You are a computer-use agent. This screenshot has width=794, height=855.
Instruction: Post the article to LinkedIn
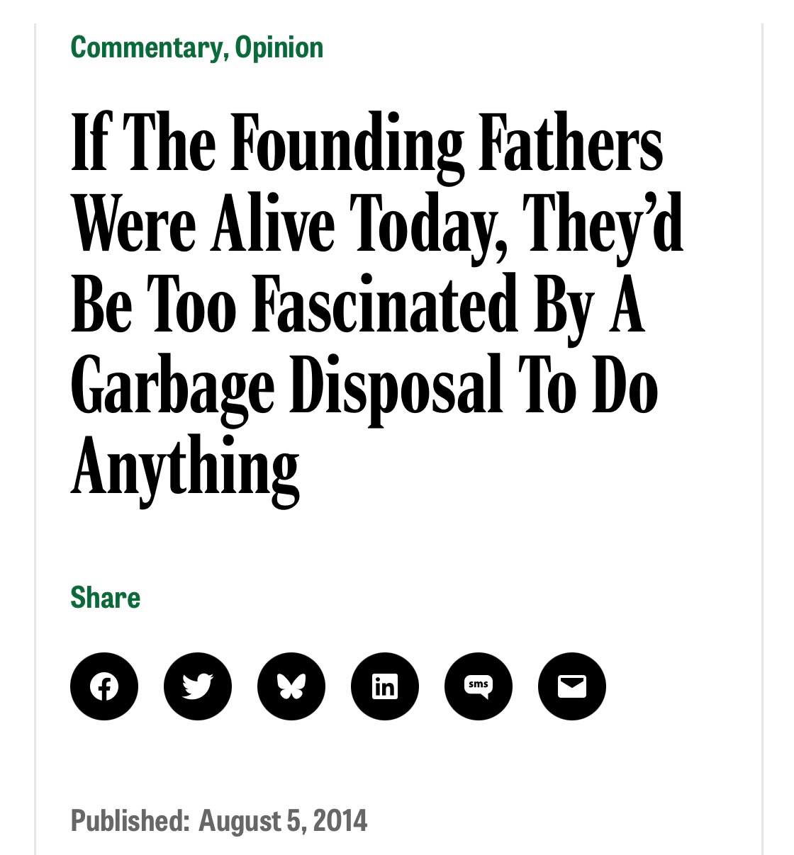(x=385, y=686)
